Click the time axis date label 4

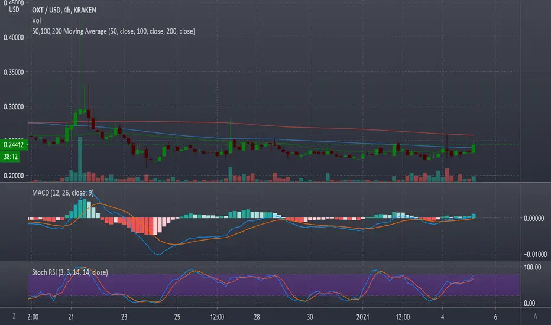(442, 317)
